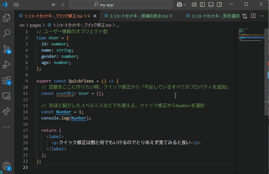This screenshot has height=174, width=269.
Task: Select the pages breadcrumb
Action: pos(35,25)
